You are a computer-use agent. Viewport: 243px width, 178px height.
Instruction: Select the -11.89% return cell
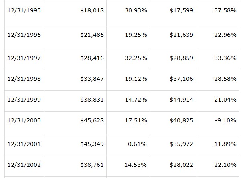pos(224,144)
